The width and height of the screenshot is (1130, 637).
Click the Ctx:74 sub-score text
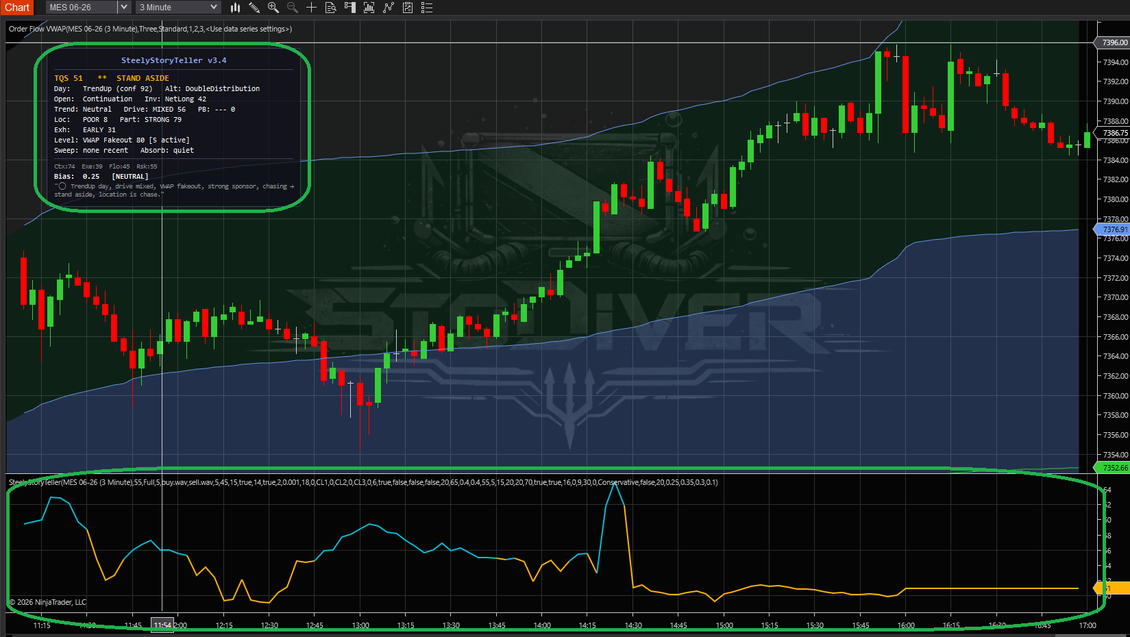64,166
